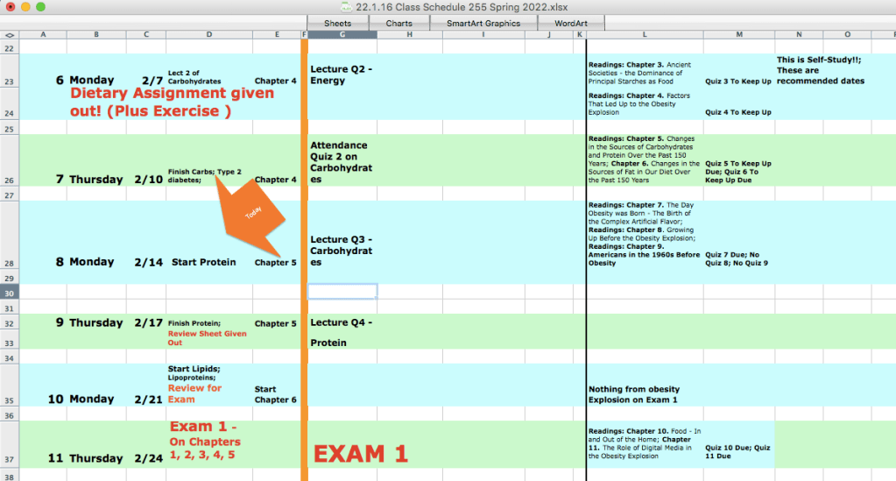Select the Lecture Q2 - Energy cell
896x481 pixels.
(x=342, y=74)
